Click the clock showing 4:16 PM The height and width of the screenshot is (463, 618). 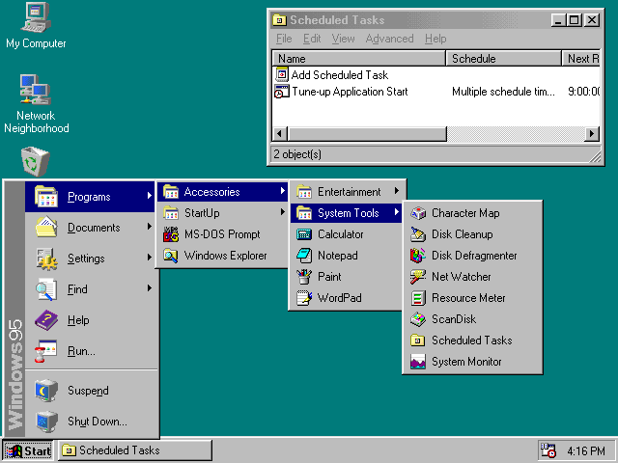tap(586, 450)
